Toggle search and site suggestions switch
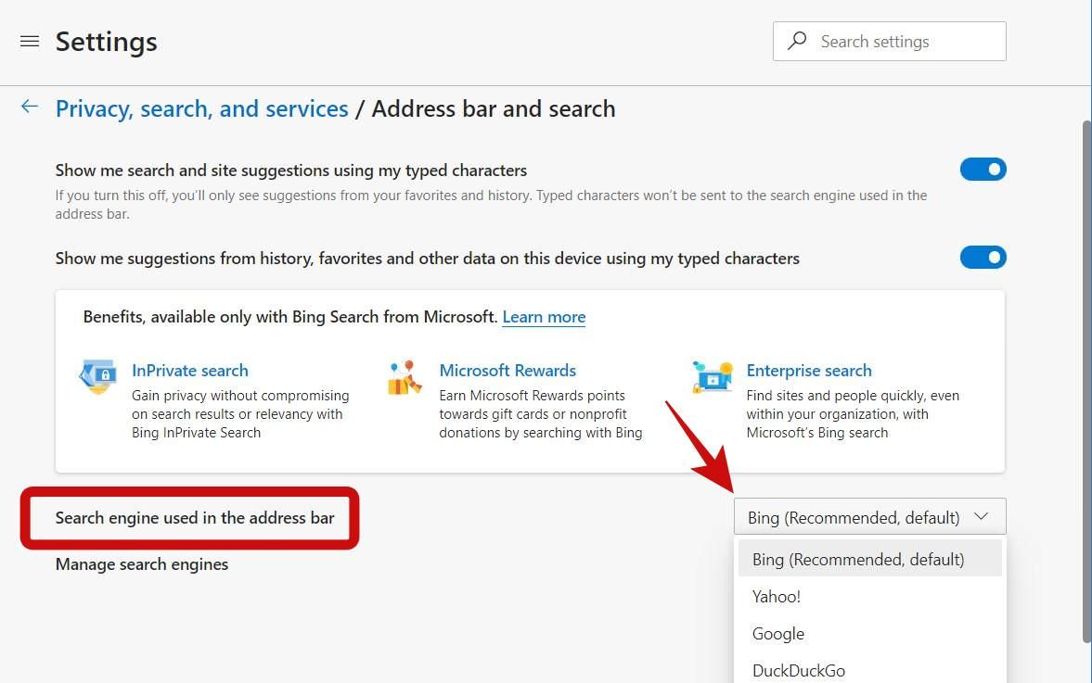 983,169
